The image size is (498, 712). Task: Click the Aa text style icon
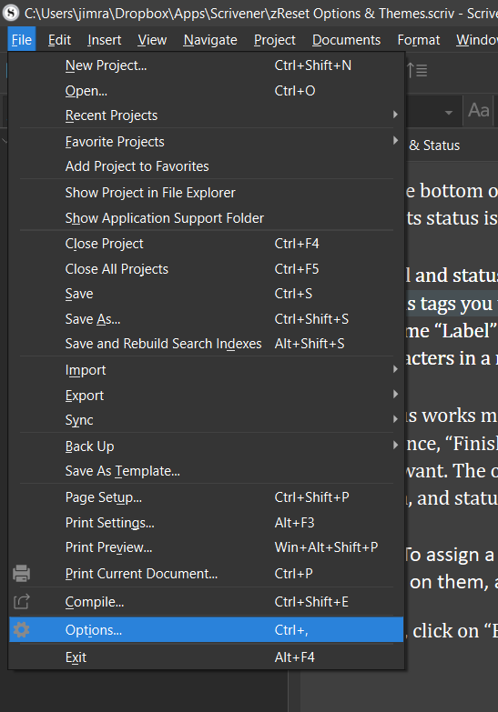pyautogui.click(x=479, y=110)
